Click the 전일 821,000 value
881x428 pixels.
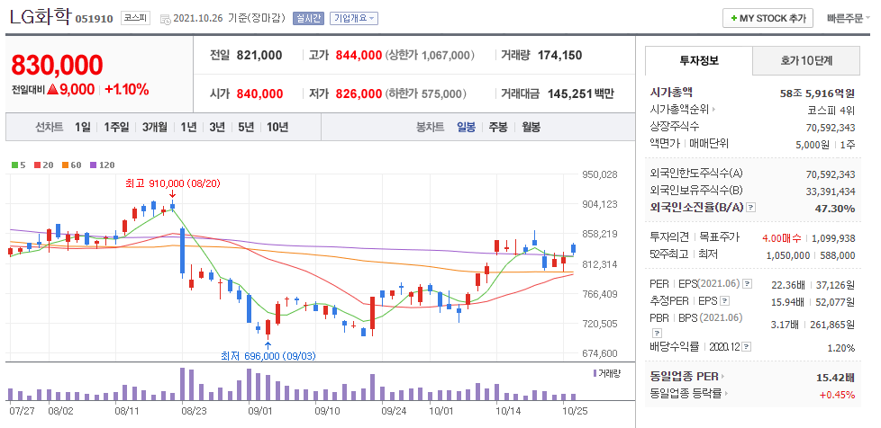(259, 55)
